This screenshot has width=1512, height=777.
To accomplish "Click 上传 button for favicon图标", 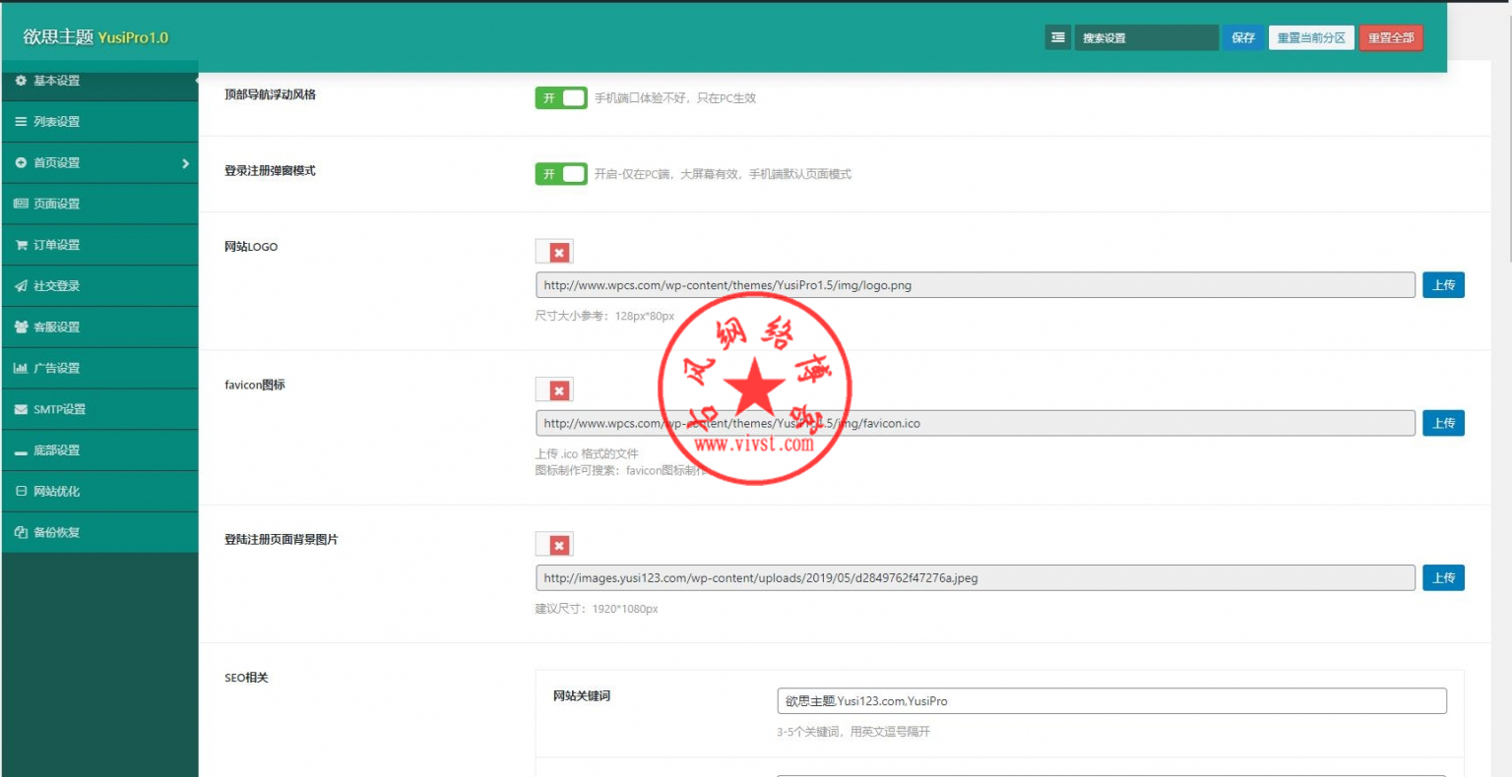I will [1443, 423].
